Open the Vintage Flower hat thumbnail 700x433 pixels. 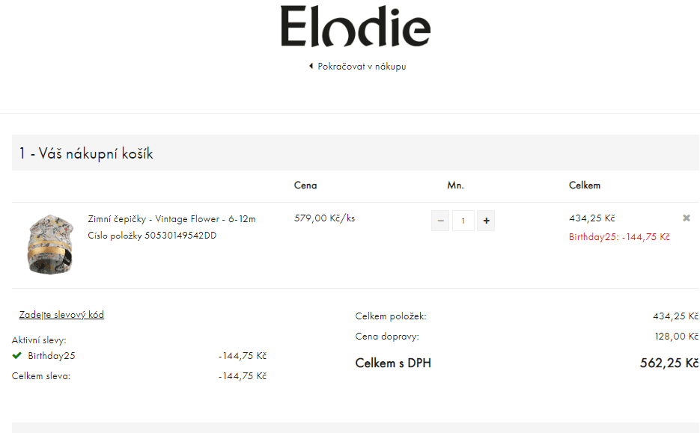(x=50, y=245)
